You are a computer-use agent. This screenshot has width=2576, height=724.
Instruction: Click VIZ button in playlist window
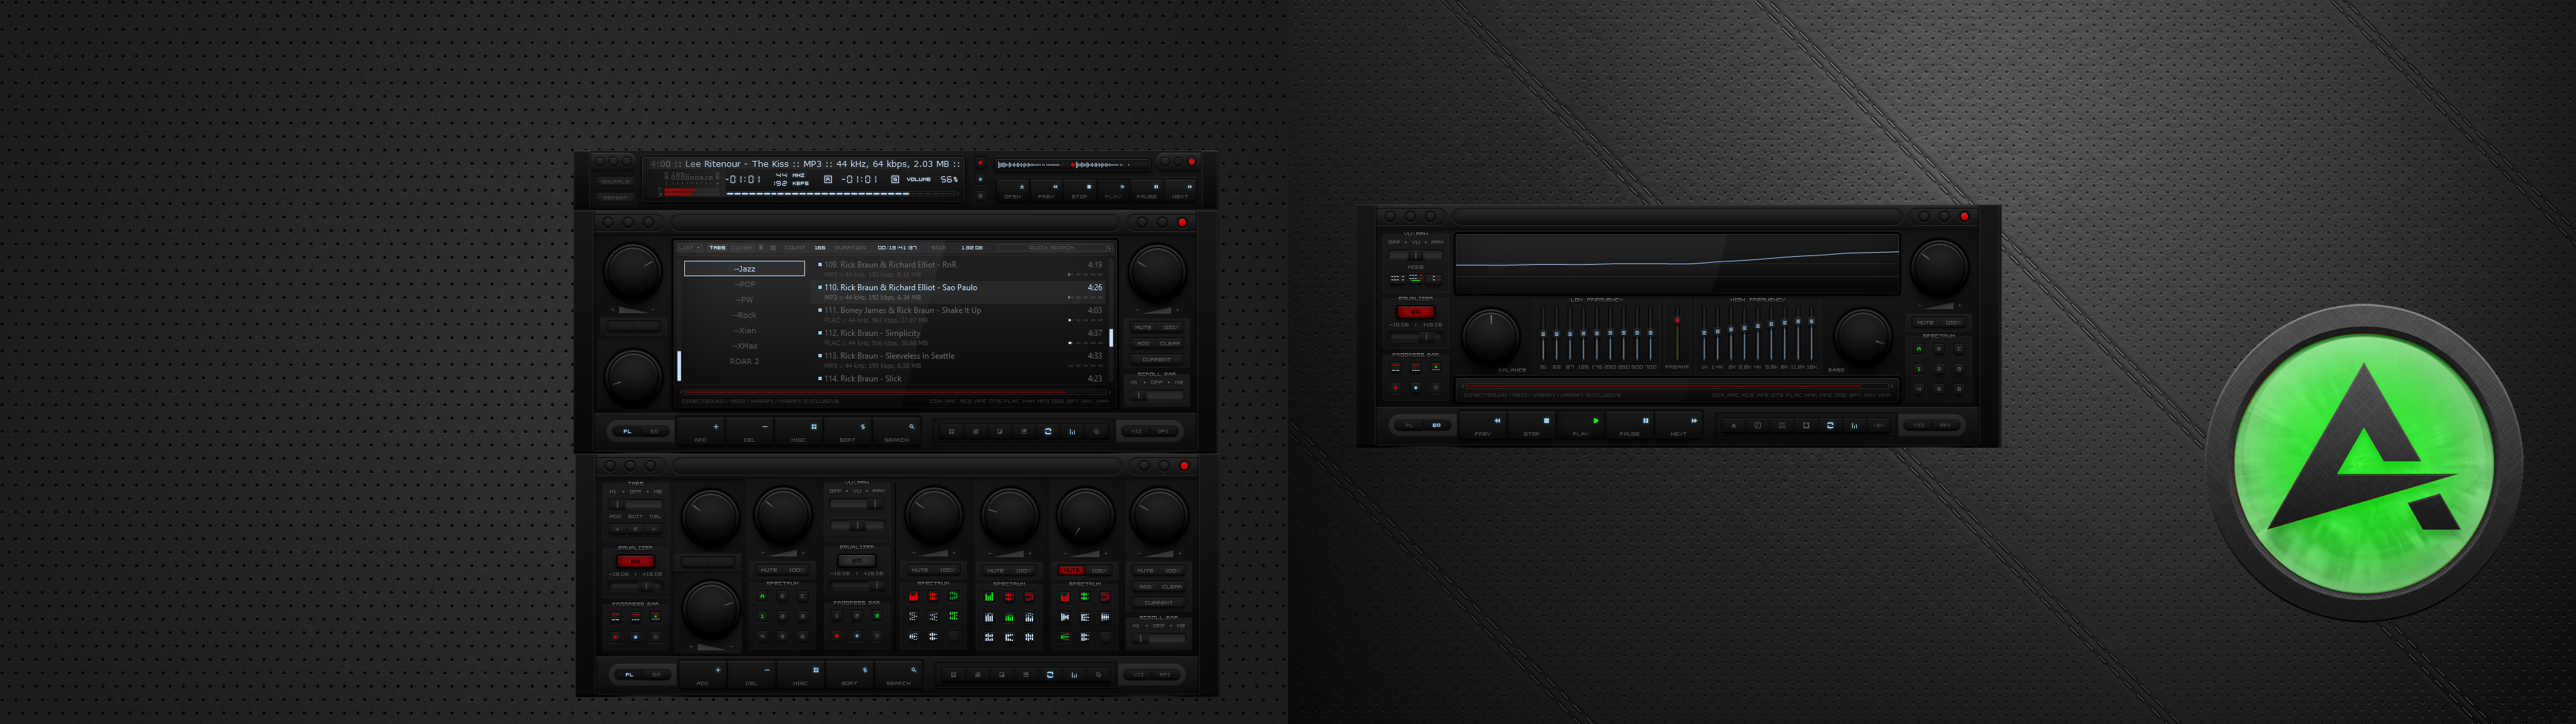[1137, 432]
